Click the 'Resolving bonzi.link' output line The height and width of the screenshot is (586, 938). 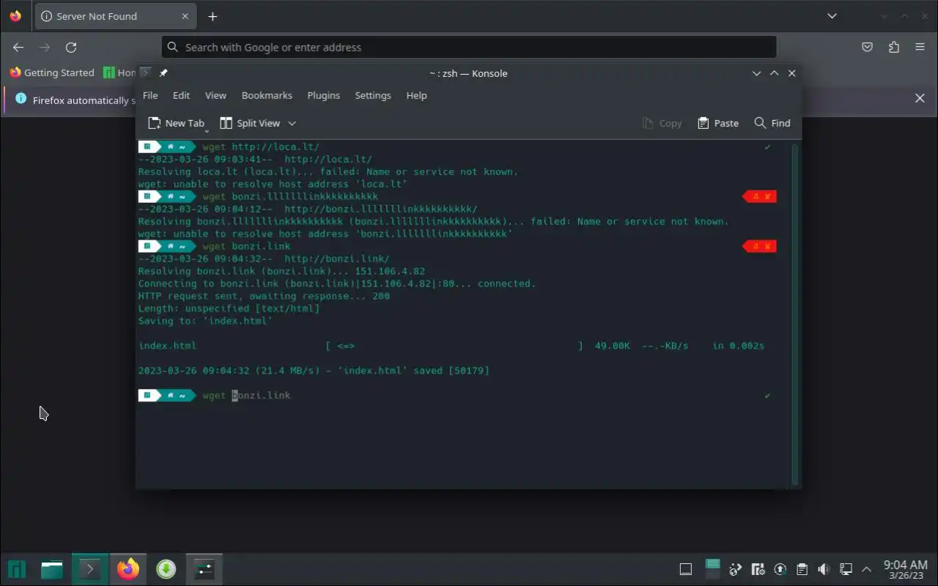coord(281,271)
